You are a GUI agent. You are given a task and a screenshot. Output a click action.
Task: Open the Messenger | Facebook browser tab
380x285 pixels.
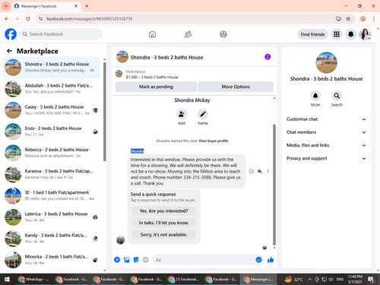coord(46,6)
